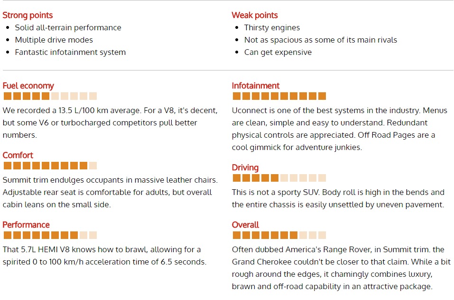Click the 'Thirsty engines' bullet item
Viewport: 454px width, 300px height.
272,28
